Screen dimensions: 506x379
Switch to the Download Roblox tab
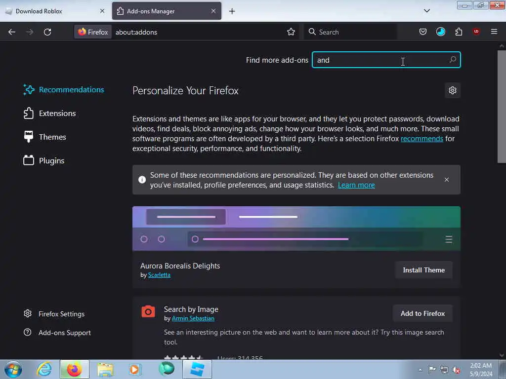tap(55, 11)
